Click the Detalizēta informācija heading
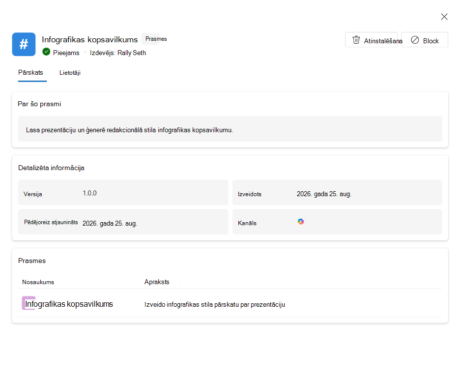 51,168
